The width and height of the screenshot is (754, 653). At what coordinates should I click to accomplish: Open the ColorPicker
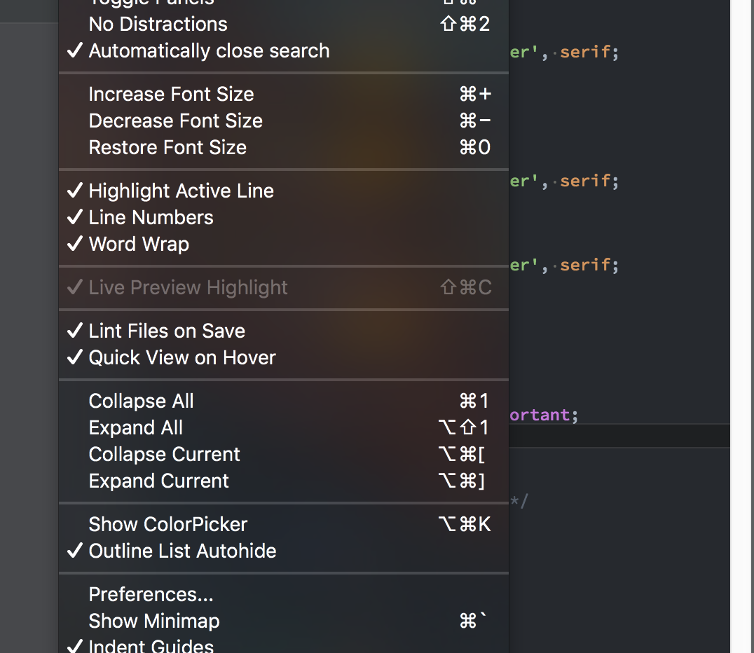point(167,524)
